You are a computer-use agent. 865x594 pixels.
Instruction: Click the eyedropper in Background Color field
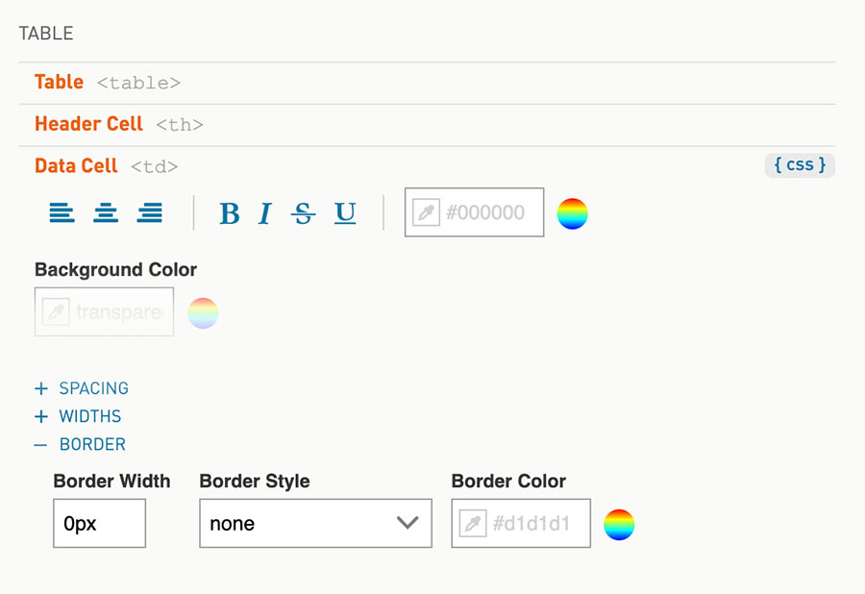(56, 311)
